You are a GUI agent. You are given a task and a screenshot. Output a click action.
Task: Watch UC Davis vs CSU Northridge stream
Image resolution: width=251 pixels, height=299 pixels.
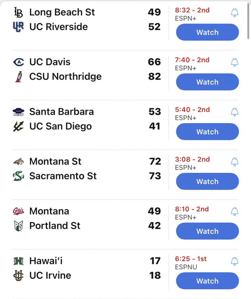(x=207, y=82)
